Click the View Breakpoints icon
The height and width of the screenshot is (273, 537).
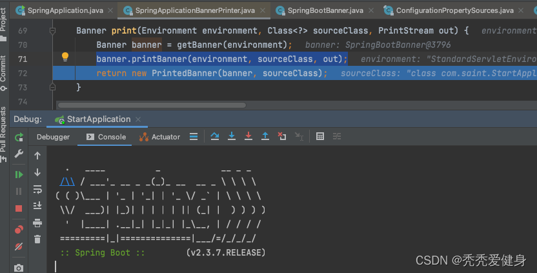point(19,230)
